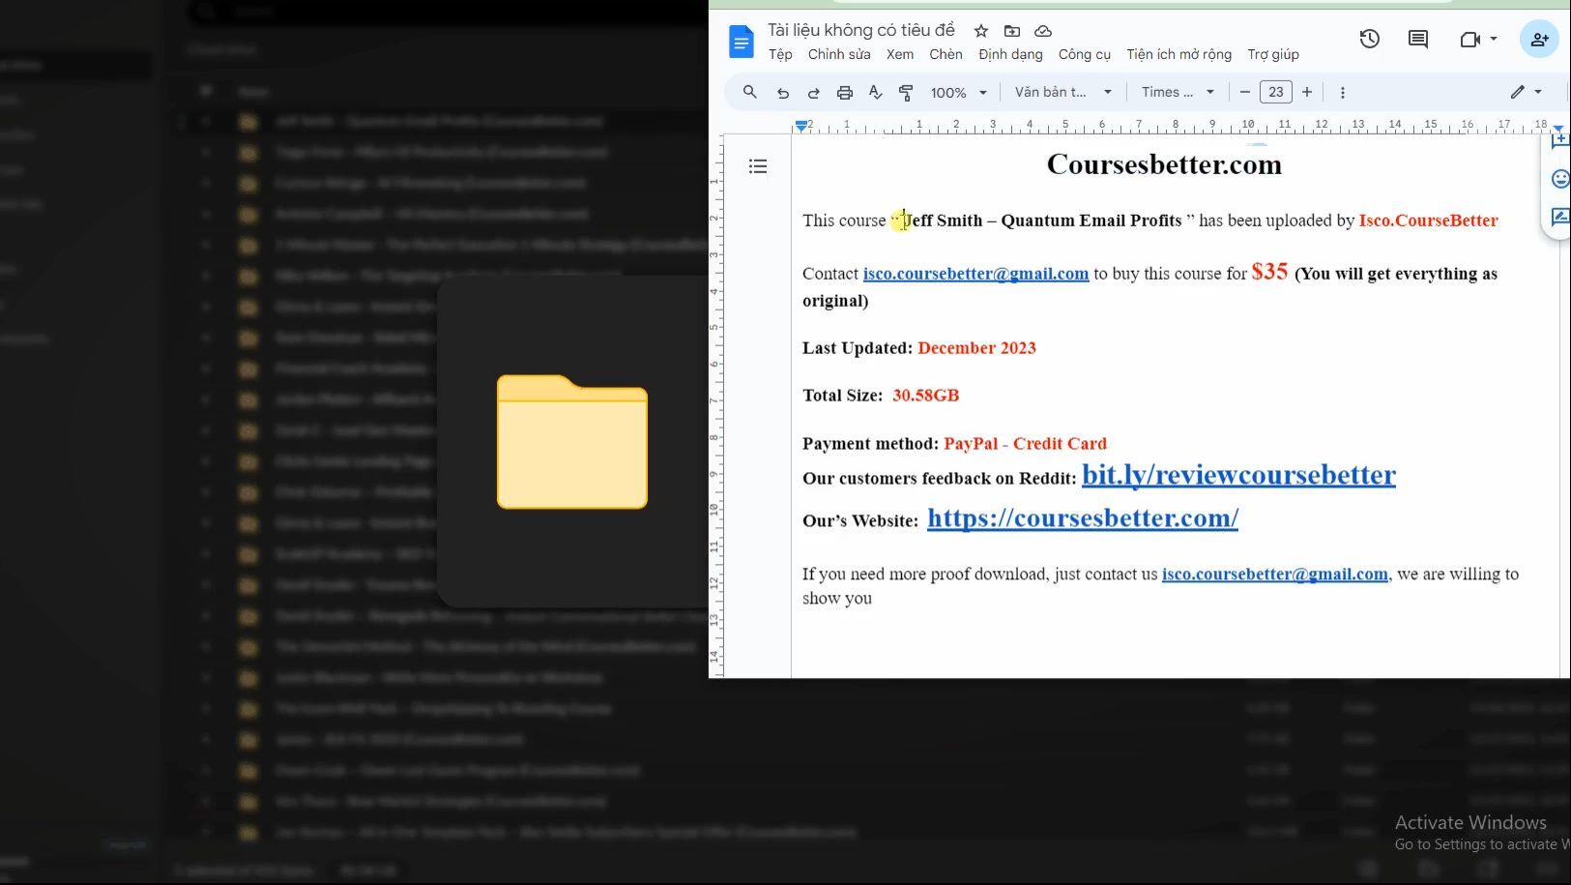Open the bit.ly/reviewcoursebetter link
The height and width of the screenshot is (885, 1571).
point(1238,475)
